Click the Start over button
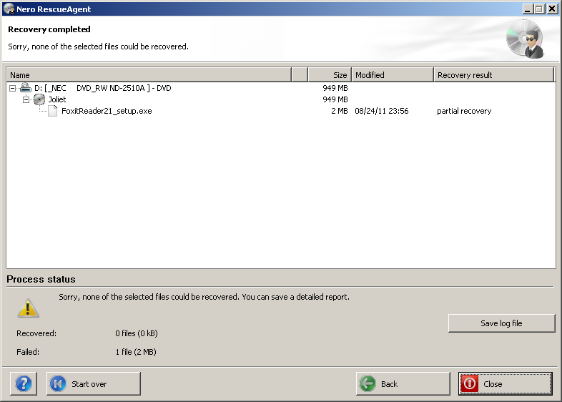Viewport: 562px width, 402px height. coord(94,383)
